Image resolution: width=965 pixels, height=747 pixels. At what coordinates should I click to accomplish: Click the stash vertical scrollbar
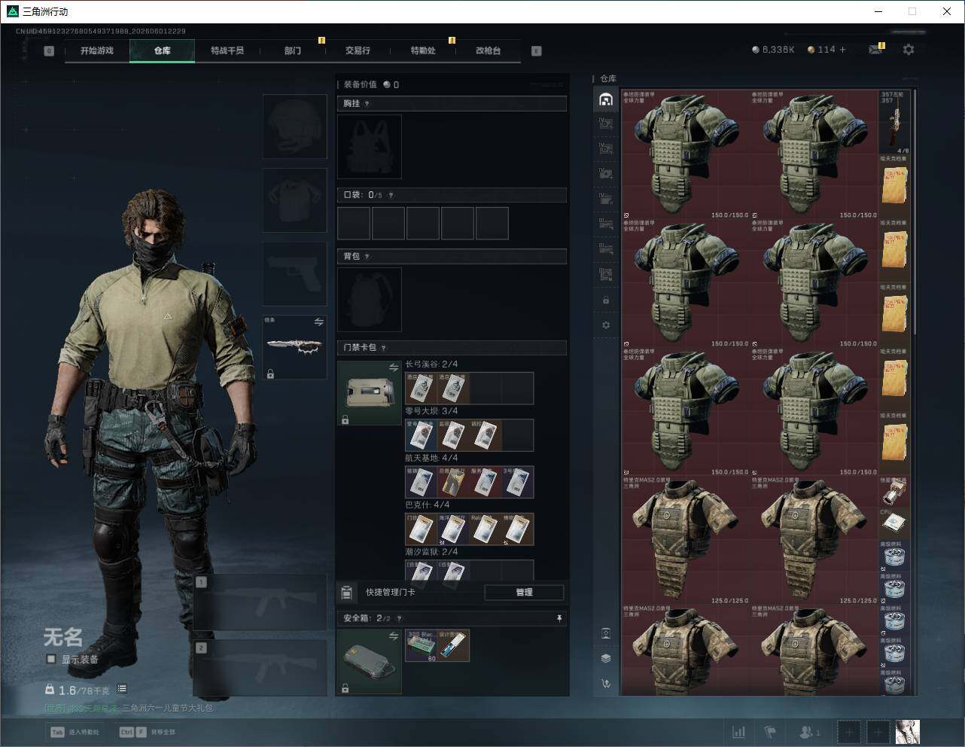pos(915,213)
